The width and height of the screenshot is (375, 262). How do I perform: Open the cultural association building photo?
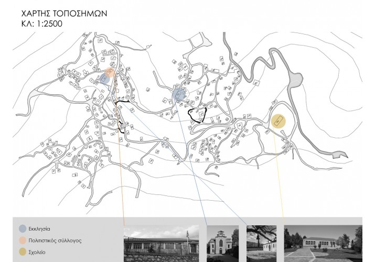(x=161, y=243)
